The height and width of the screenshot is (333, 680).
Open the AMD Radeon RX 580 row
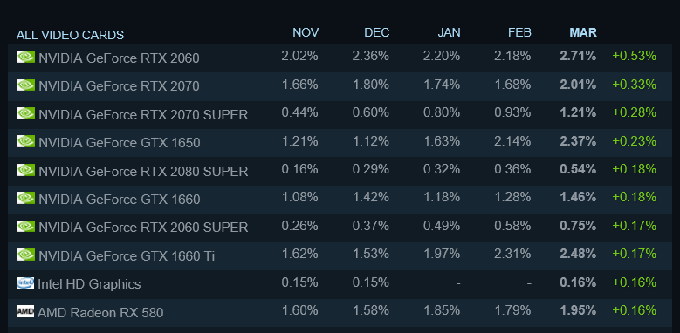click(x=340, y=313)
